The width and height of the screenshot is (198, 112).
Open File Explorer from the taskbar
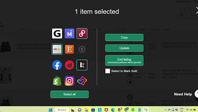86,110
